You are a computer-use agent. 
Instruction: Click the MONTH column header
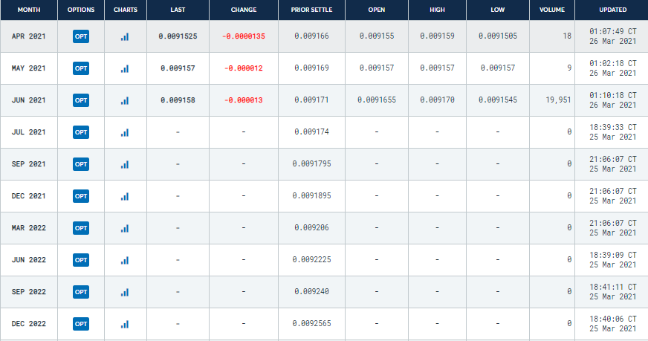point(29,10)
